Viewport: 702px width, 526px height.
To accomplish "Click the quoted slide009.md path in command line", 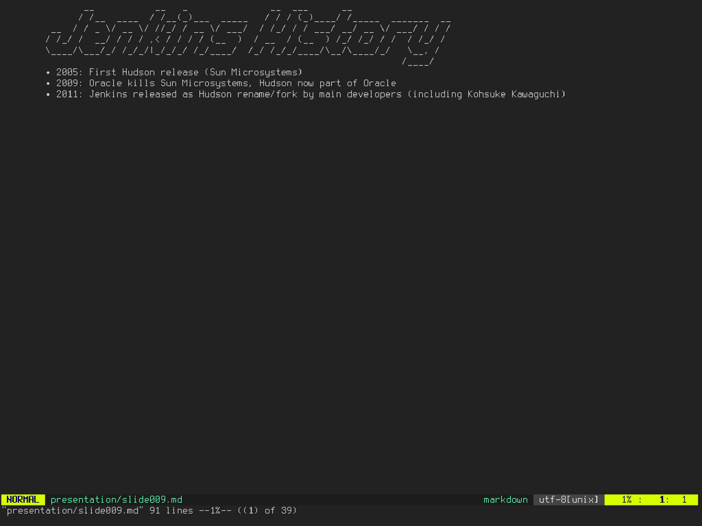I will pyautogui.click(x=72, y=510).
